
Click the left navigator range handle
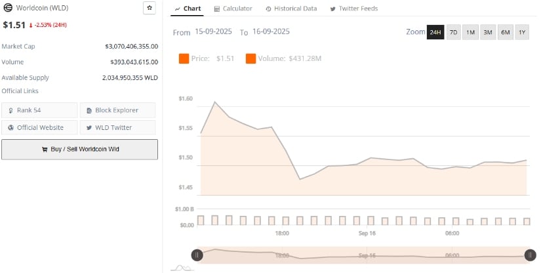point(197,255)
